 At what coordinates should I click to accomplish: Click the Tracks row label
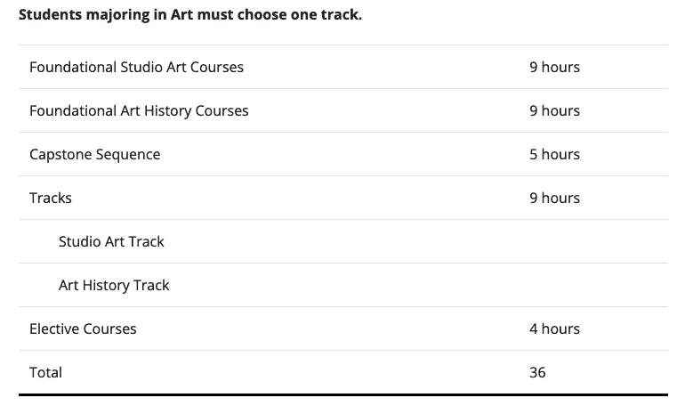tap(51, 198)
